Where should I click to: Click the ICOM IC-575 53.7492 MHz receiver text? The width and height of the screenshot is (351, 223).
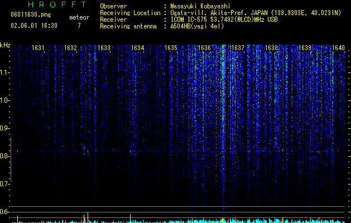tap(224, 20)
